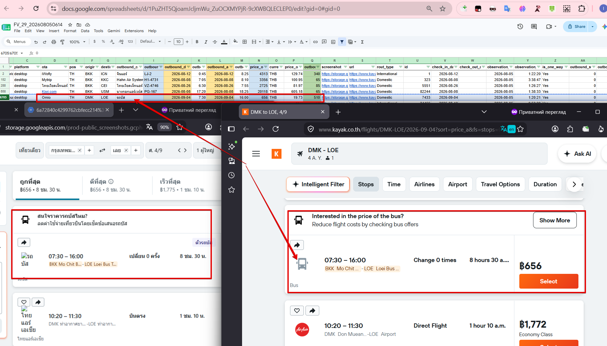607x346 pixels.
Task: Open the zoom 100% dropdown
Action: (78, 42)
